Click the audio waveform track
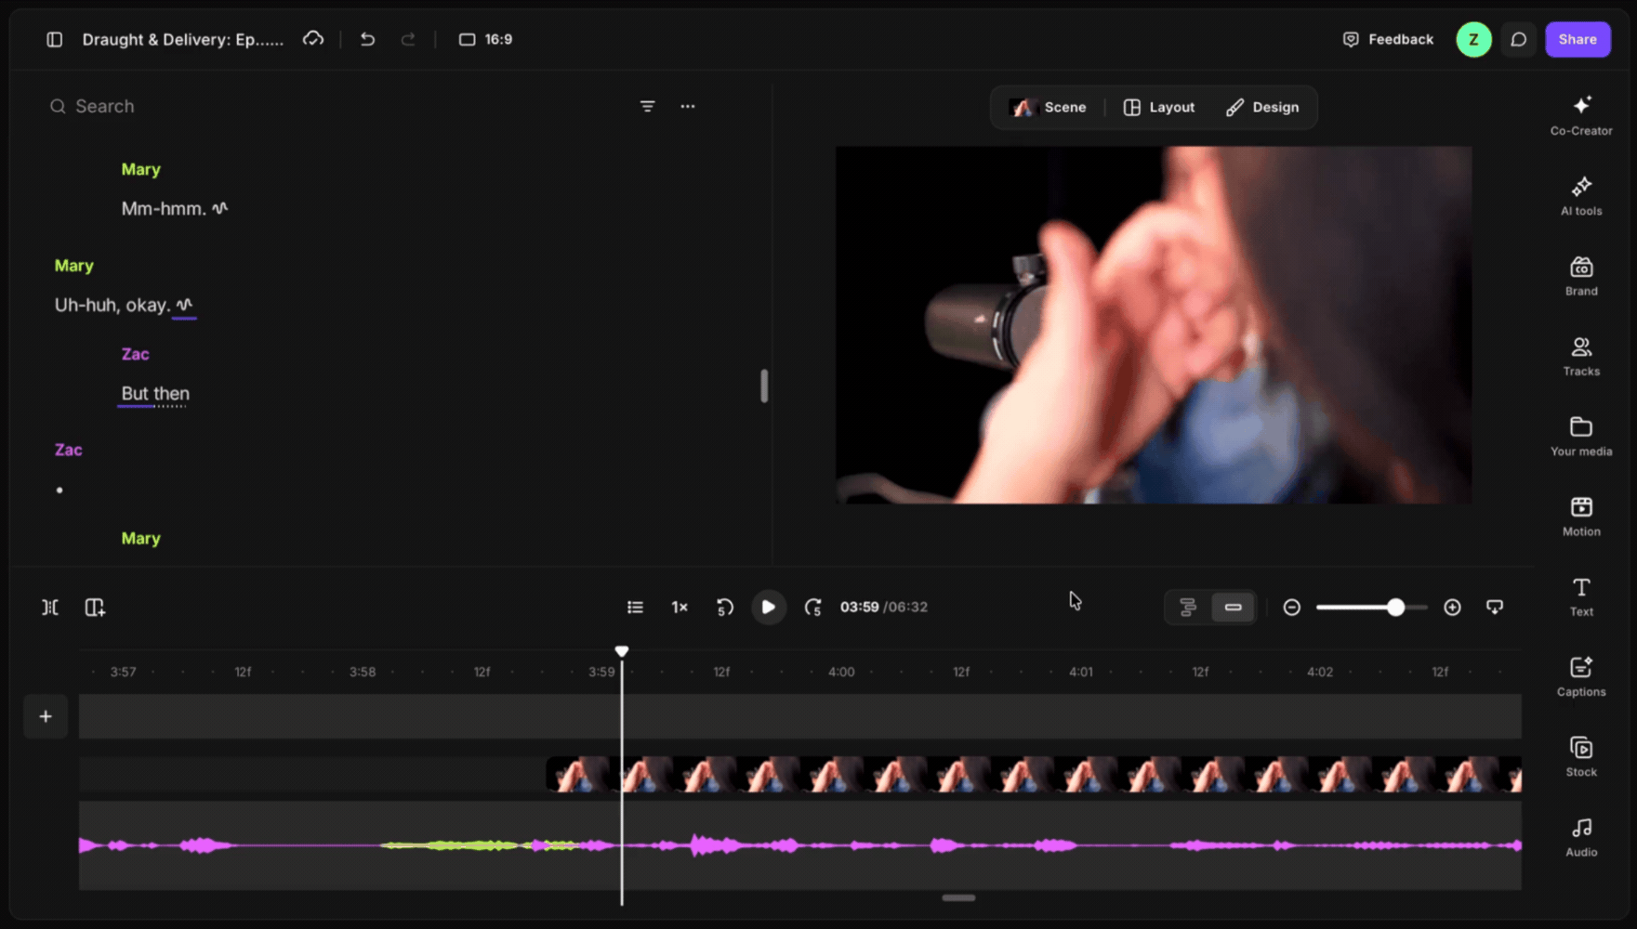Image resolution: width=1637 pixels, height=929 pixels. pyautogui.click(x=799, y=844)
